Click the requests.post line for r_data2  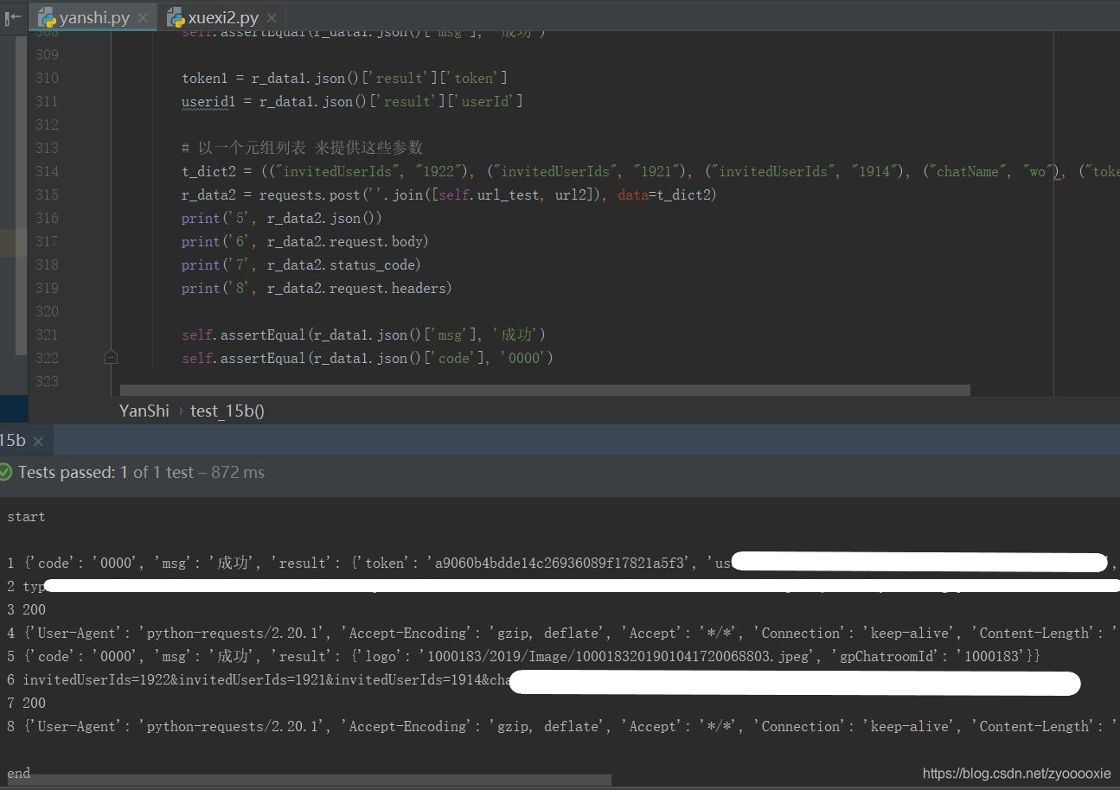click(449, 194)
